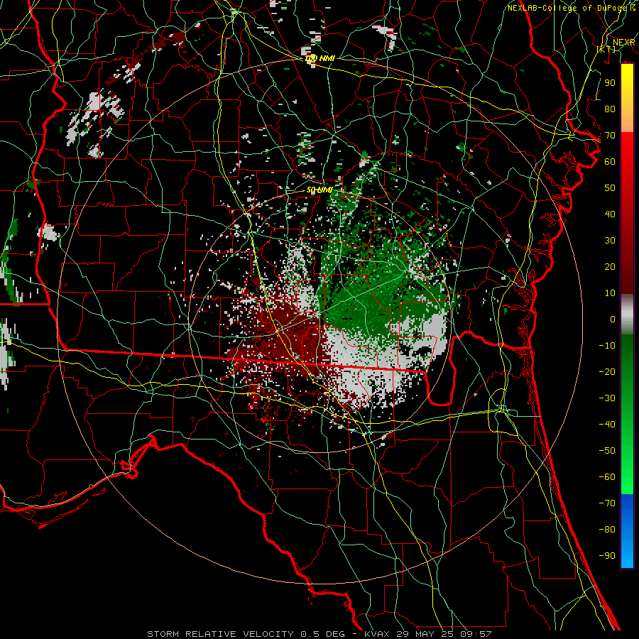
Task: Click the positive 30 legend value
Action: click(610, 241)
